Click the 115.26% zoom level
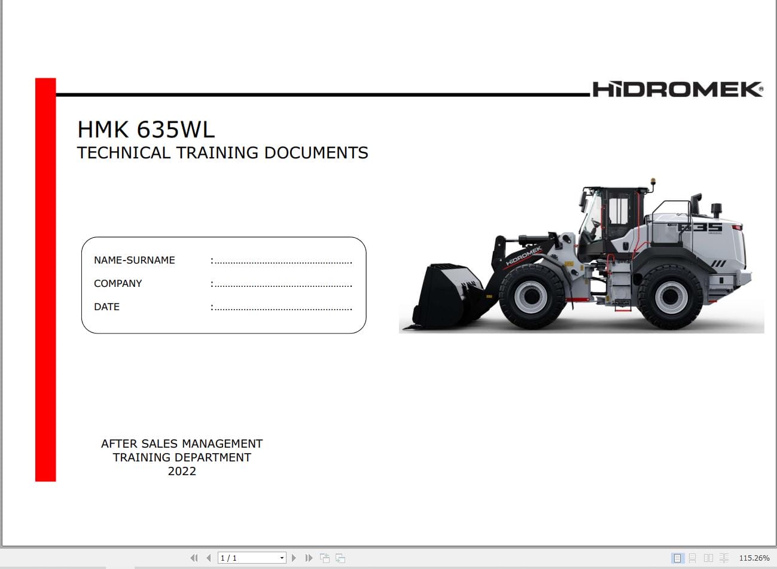The image size is (777, 569). click(x=754, y=558)
